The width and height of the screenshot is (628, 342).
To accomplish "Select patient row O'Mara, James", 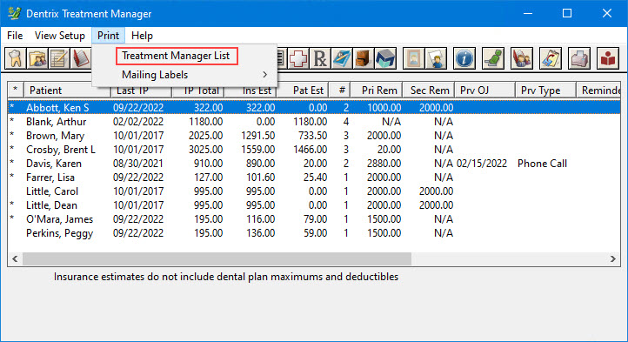I will coord(314,219).
